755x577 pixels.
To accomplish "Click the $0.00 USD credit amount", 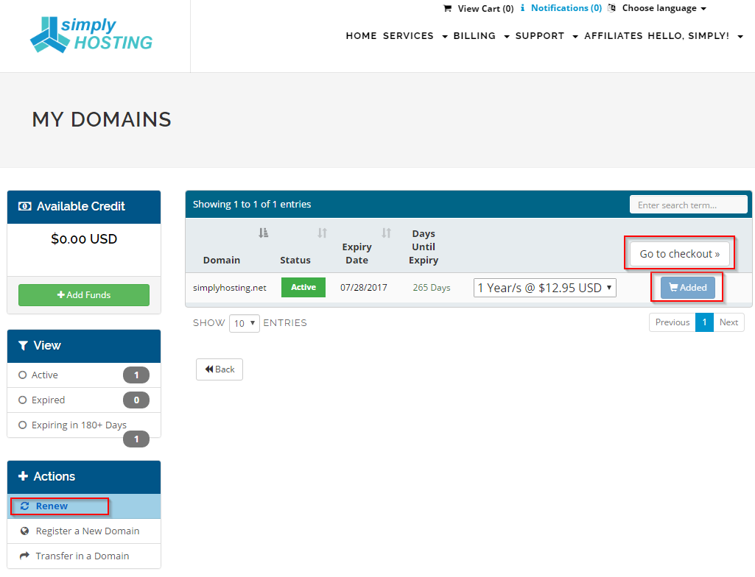I will click(84, 239).
